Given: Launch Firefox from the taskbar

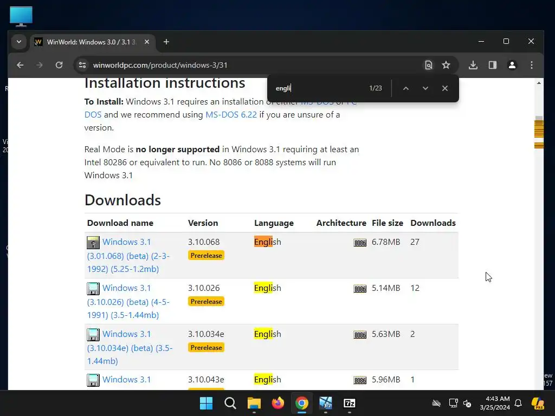Looking at the screenshot, I should pyautogui.click(x=278, y=403).
